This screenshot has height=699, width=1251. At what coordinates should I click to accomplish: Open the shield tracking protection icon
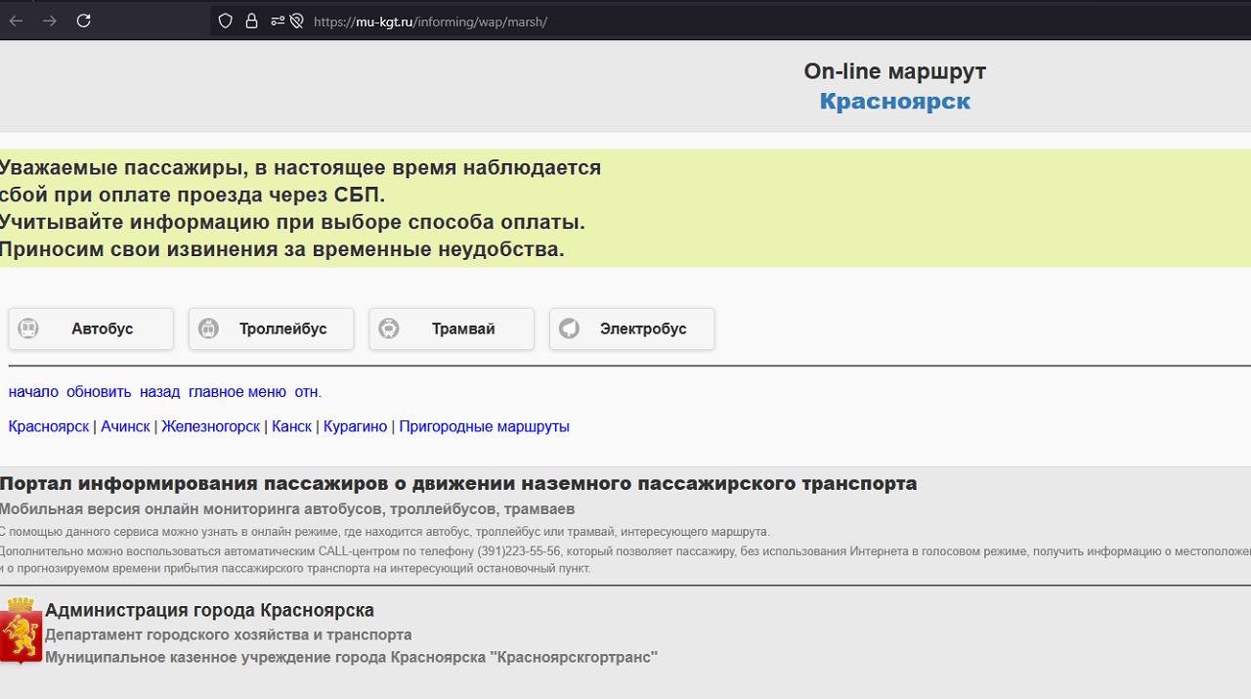(x=226, y=21)
